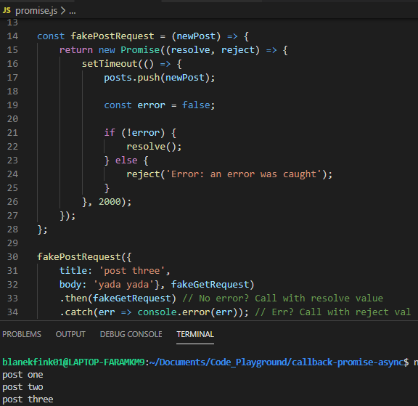This screenshot has width=418, height=406.
Task: Click the 'yada yada' string on line 32
Action: click(123, 285)
